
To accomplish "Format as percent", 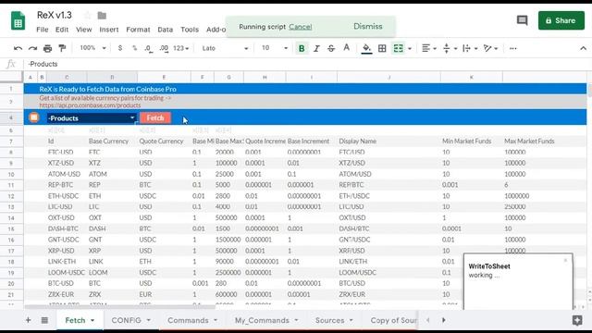I will click(x=134, y=48).
